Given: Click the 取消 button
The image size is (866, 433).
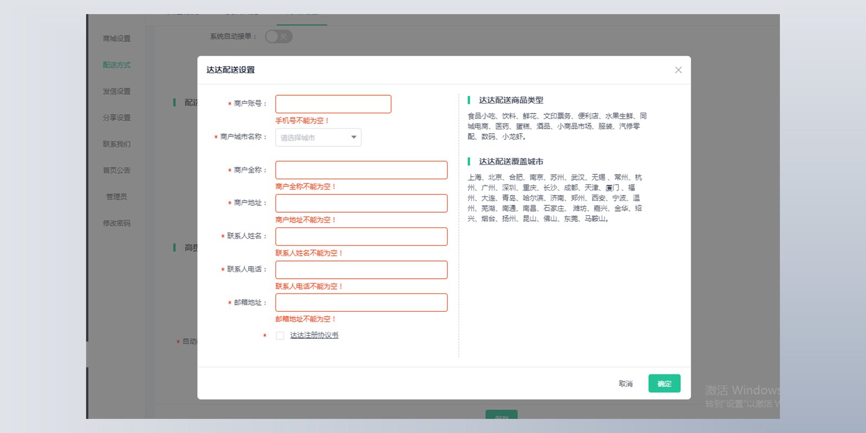Looking at the screenshot, I should (x=626, y=384).
